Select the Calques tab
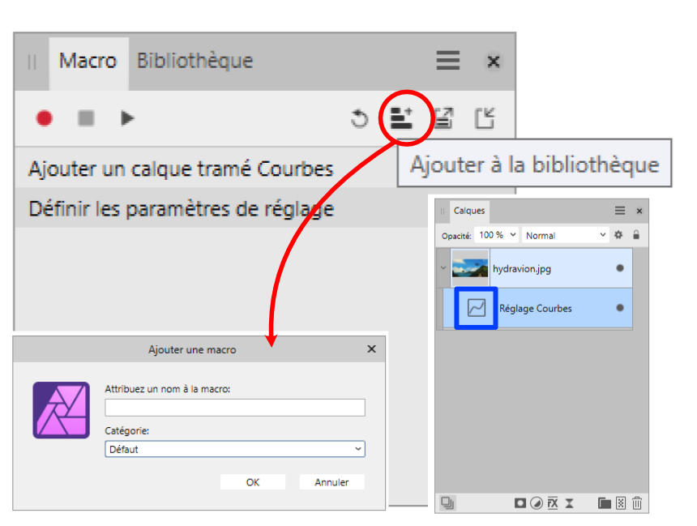The height and width of the screenshot is (526, 697). click(469, 211)
